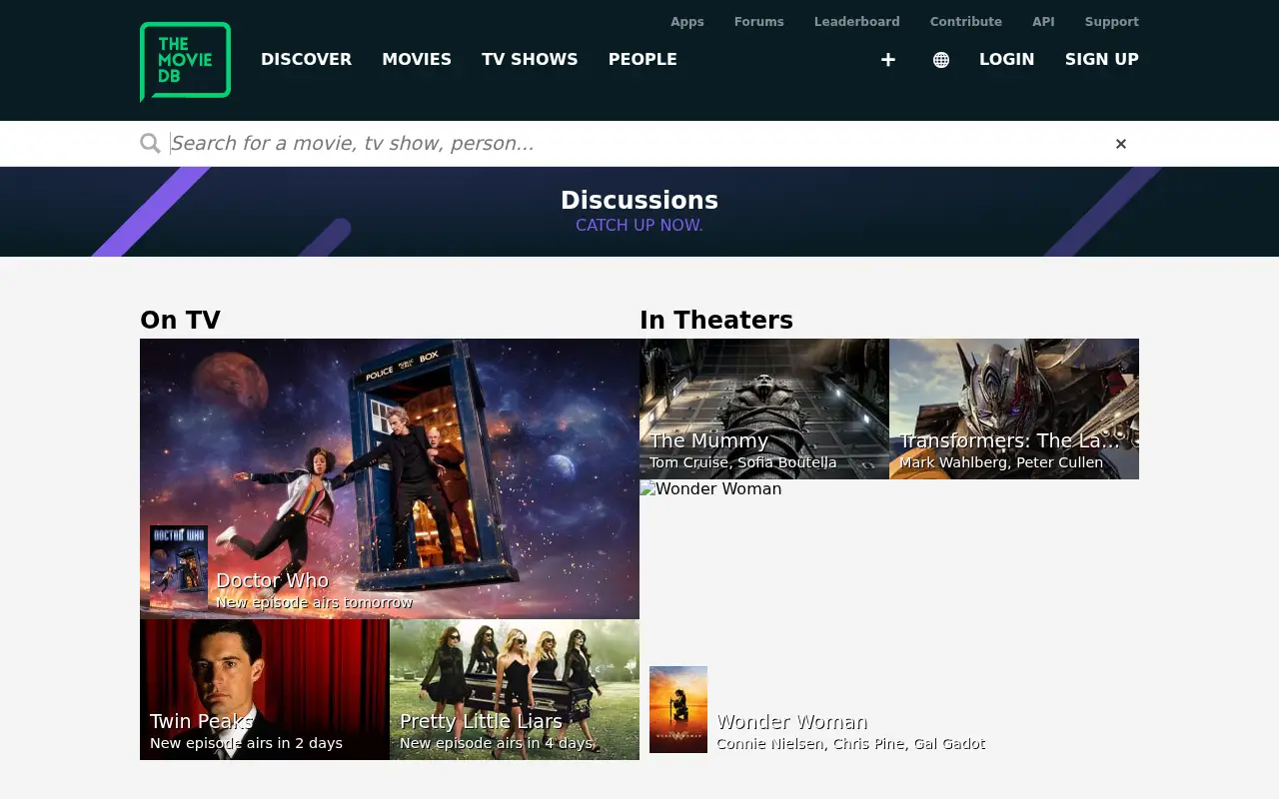Open The Mummy movie card

point(764,409)
